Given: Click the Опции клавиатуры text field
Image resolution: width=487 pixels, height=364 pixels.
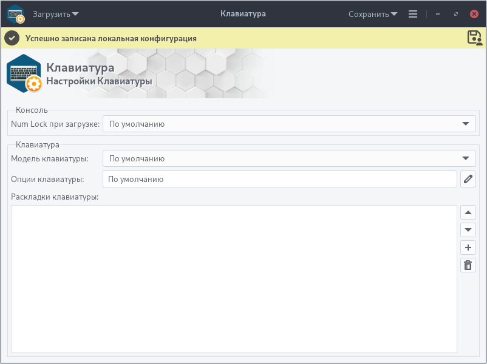Looking at the screenshot, I should point(279,179).
